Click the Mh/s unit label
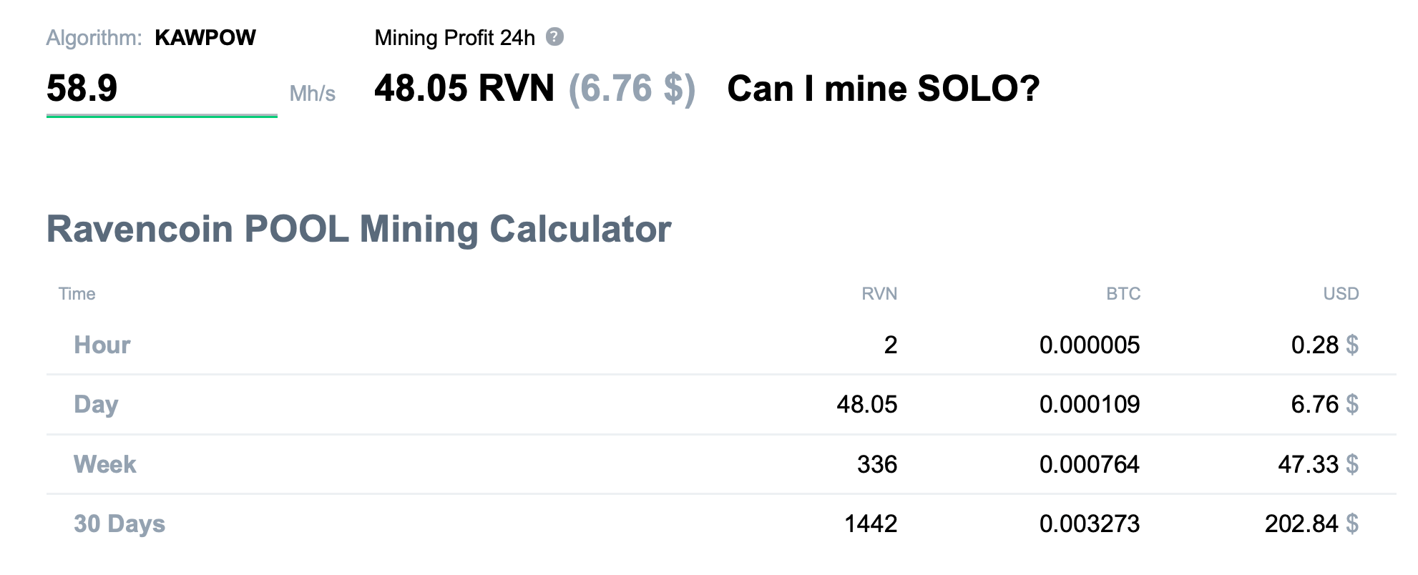 312,94
